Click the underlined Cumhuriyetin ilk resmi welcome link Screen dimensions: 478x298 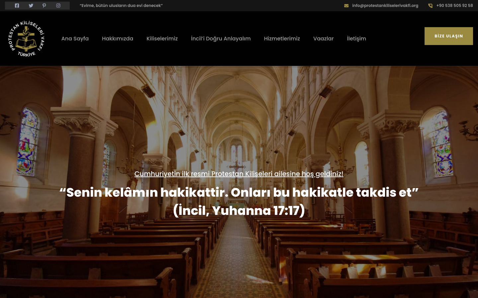239,174
